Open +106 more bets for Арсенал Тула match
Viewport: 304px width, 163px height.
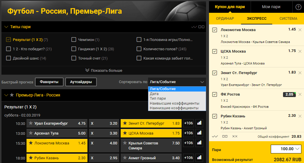(189, 133)
